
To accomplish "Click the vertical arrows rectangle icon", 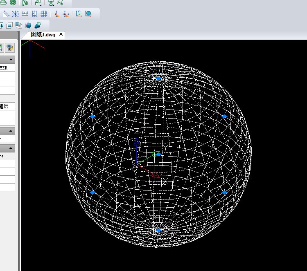I will tap(34, 14).
